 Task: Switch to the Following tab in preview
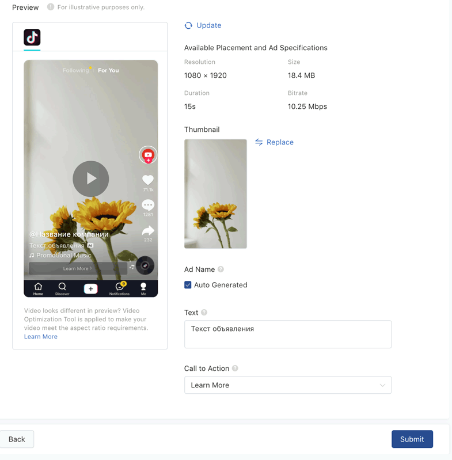75,70
